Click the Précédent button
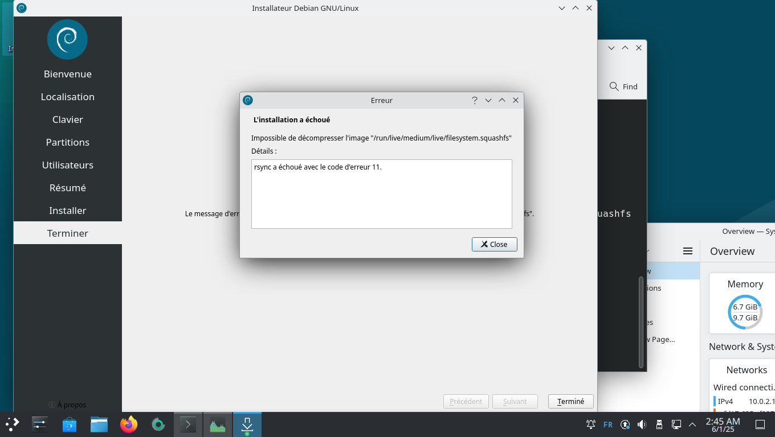 (x=466, y=401)
